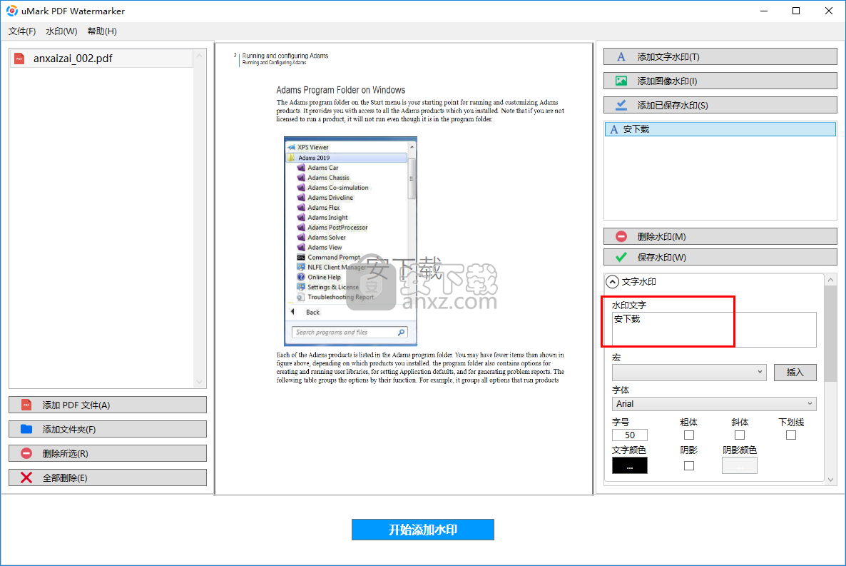Enable the 下划线 underline checkbox
The height and width of the screenshot is (566, 846).
click(790, 435)
